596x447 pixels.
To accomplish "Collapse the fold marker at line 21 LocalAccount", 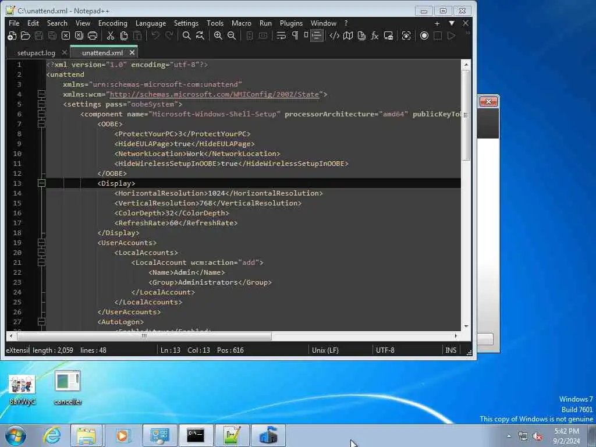I will (41, 262).
